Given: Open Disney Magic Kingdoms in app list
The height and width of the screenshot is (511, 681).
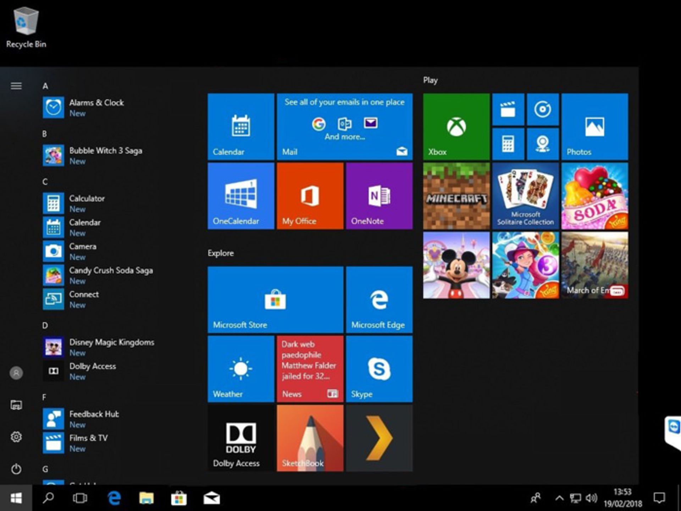Looking at the screenshot, I should [117, 347].
